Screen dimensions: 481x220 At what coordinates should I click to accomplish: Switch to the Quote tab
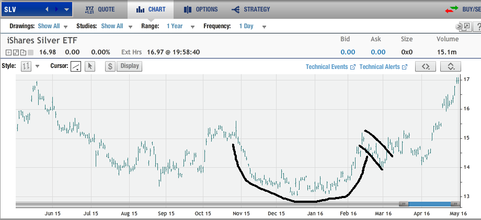click(x=100, y=9)
